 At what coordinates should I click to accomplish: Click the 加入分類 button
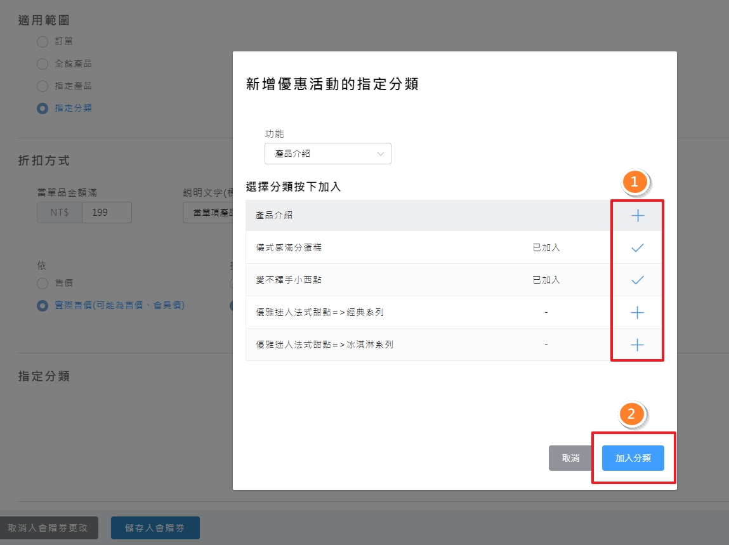(x=633, y=457)
